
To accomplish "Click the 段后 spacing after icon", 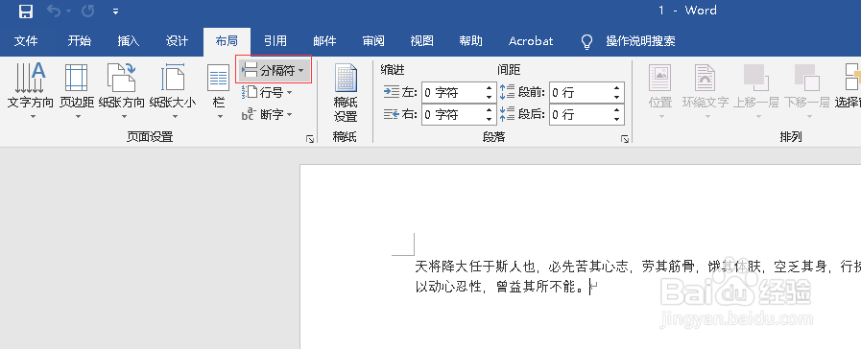I will (508, 114).
